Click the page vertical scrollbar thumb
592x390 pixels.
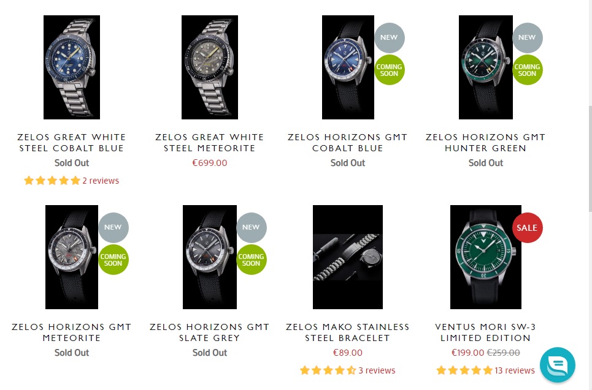click(590, 159)
